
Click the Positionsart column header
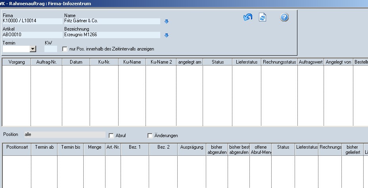17,147
